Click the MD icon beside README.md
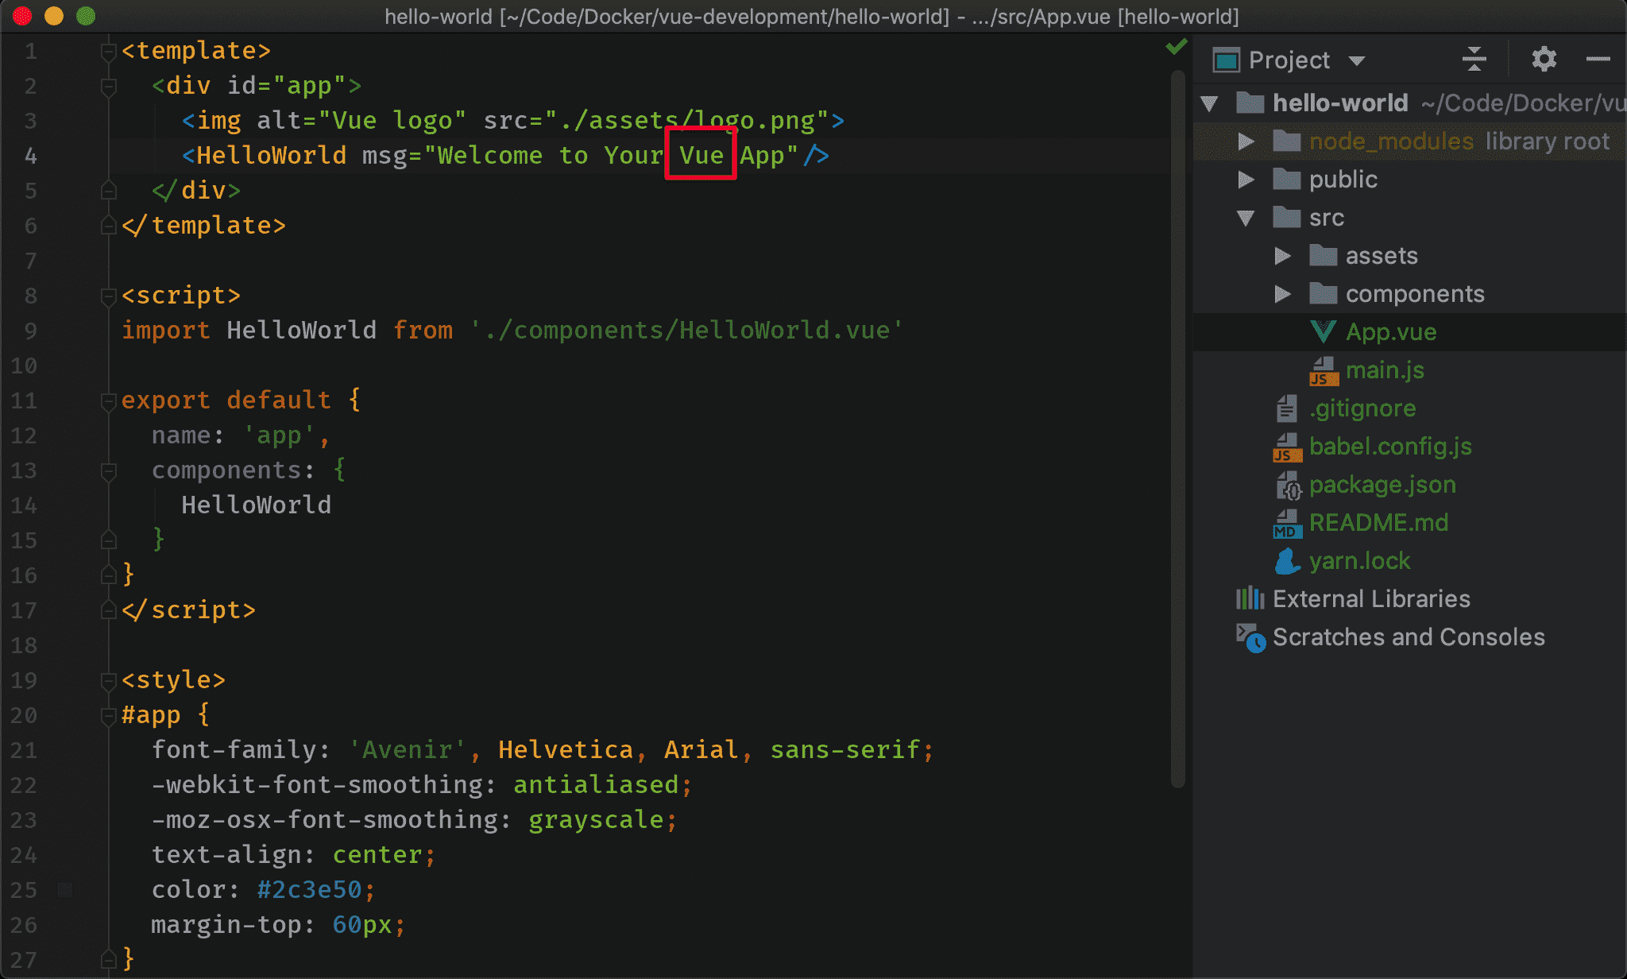Viewport: 1627px width, 979px height. pos(1286,524)
